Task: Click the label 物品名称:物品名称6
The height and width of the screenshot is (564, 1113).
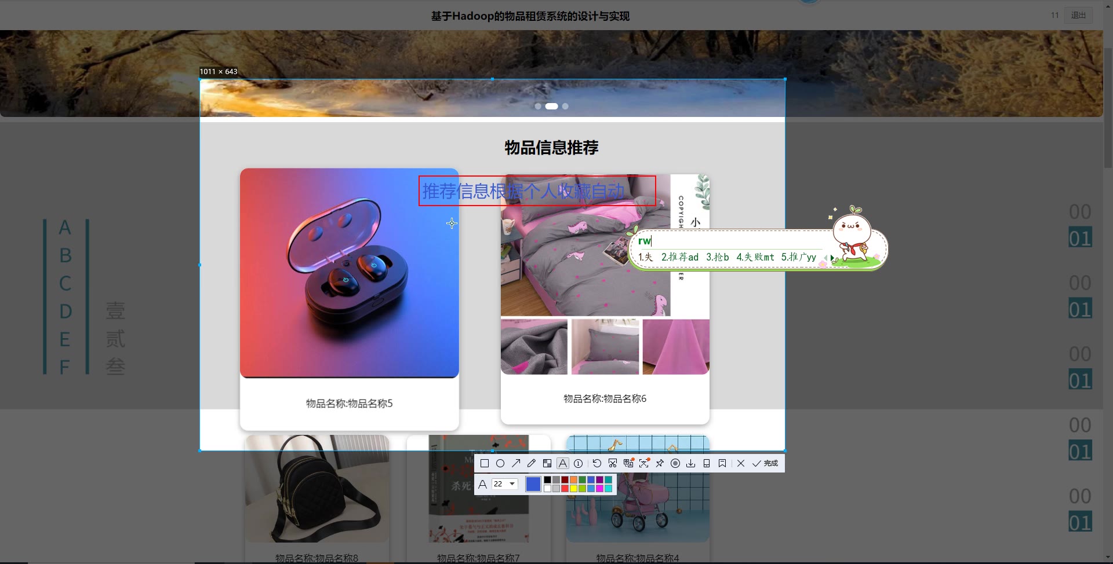Action: click(x=605, y=398)
